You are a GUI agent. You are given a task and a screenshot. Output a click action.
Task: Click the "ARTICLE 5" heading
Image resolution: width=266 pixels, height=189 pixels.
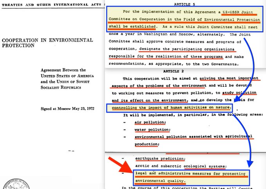click(184, 4)
